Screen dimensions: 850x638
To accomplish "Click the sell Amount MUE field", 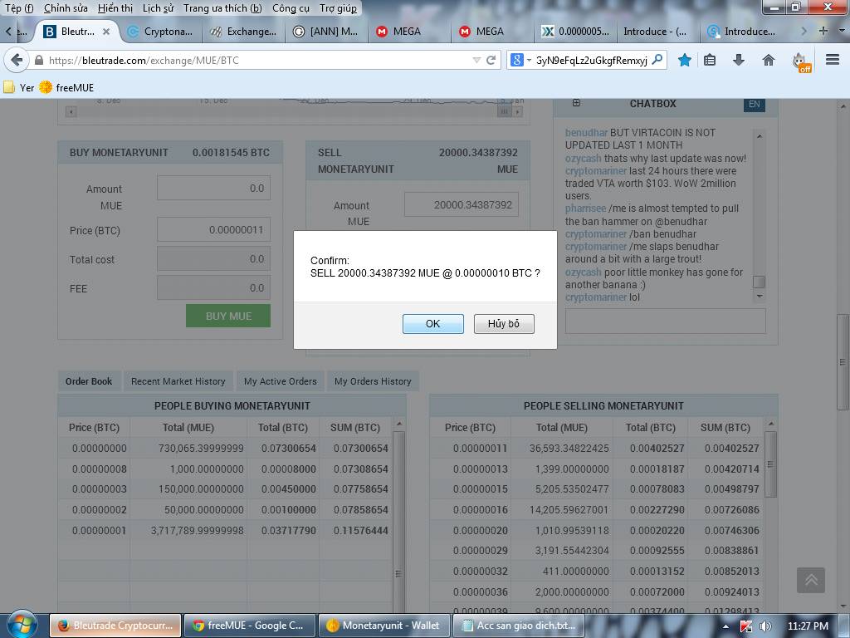I will (x=462, y=204).
